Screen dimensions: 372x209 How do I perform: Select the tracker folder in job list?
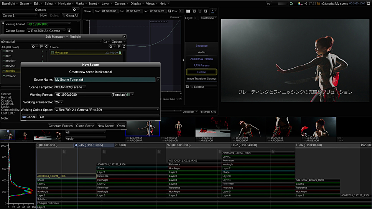(11, 61)
